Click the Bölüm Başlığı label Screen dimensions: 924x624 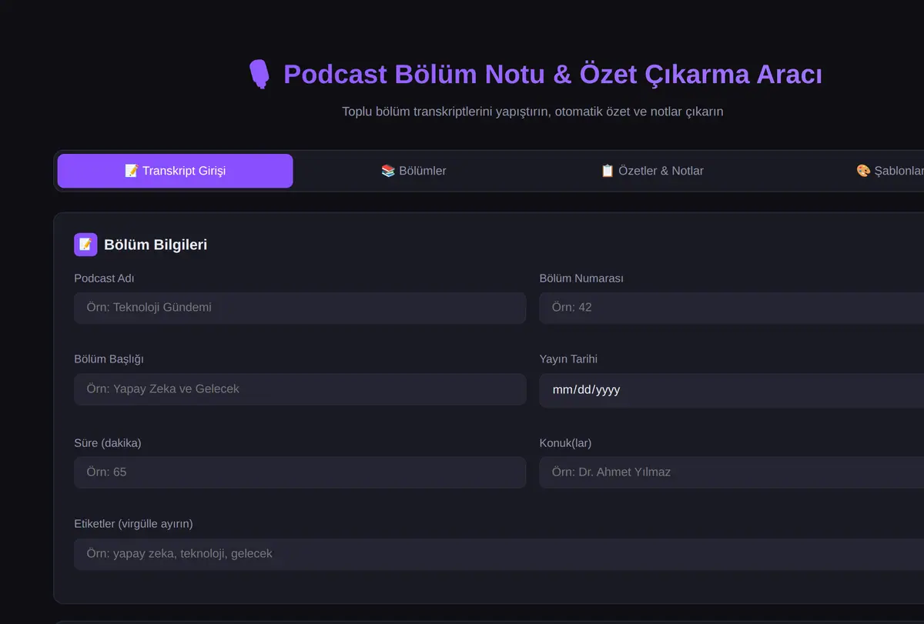[109, 359]
